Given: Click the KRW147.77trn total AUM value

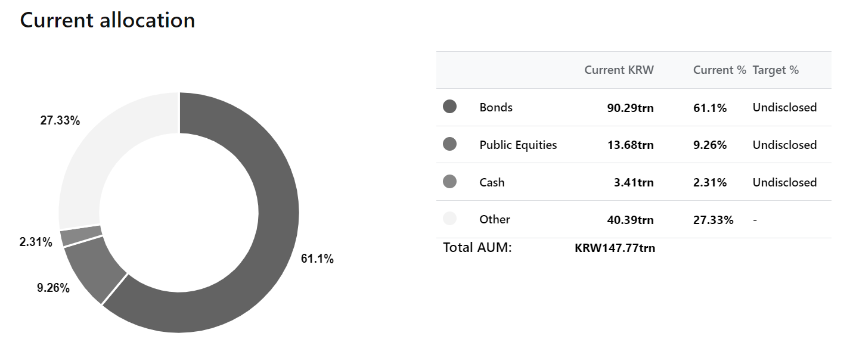Looking at the screenshot, I should point(615,248).
